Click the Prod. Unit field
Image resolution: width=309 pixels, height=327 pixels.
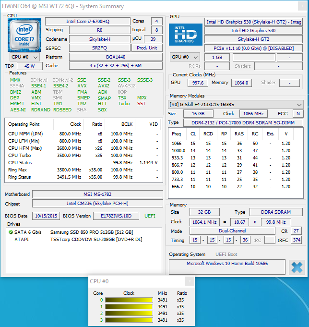147,48
